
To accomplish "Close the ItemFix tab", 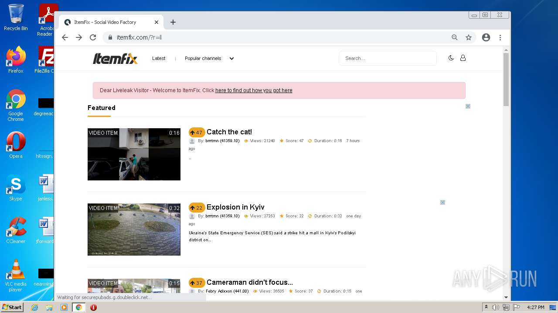I will click(157, 22).
